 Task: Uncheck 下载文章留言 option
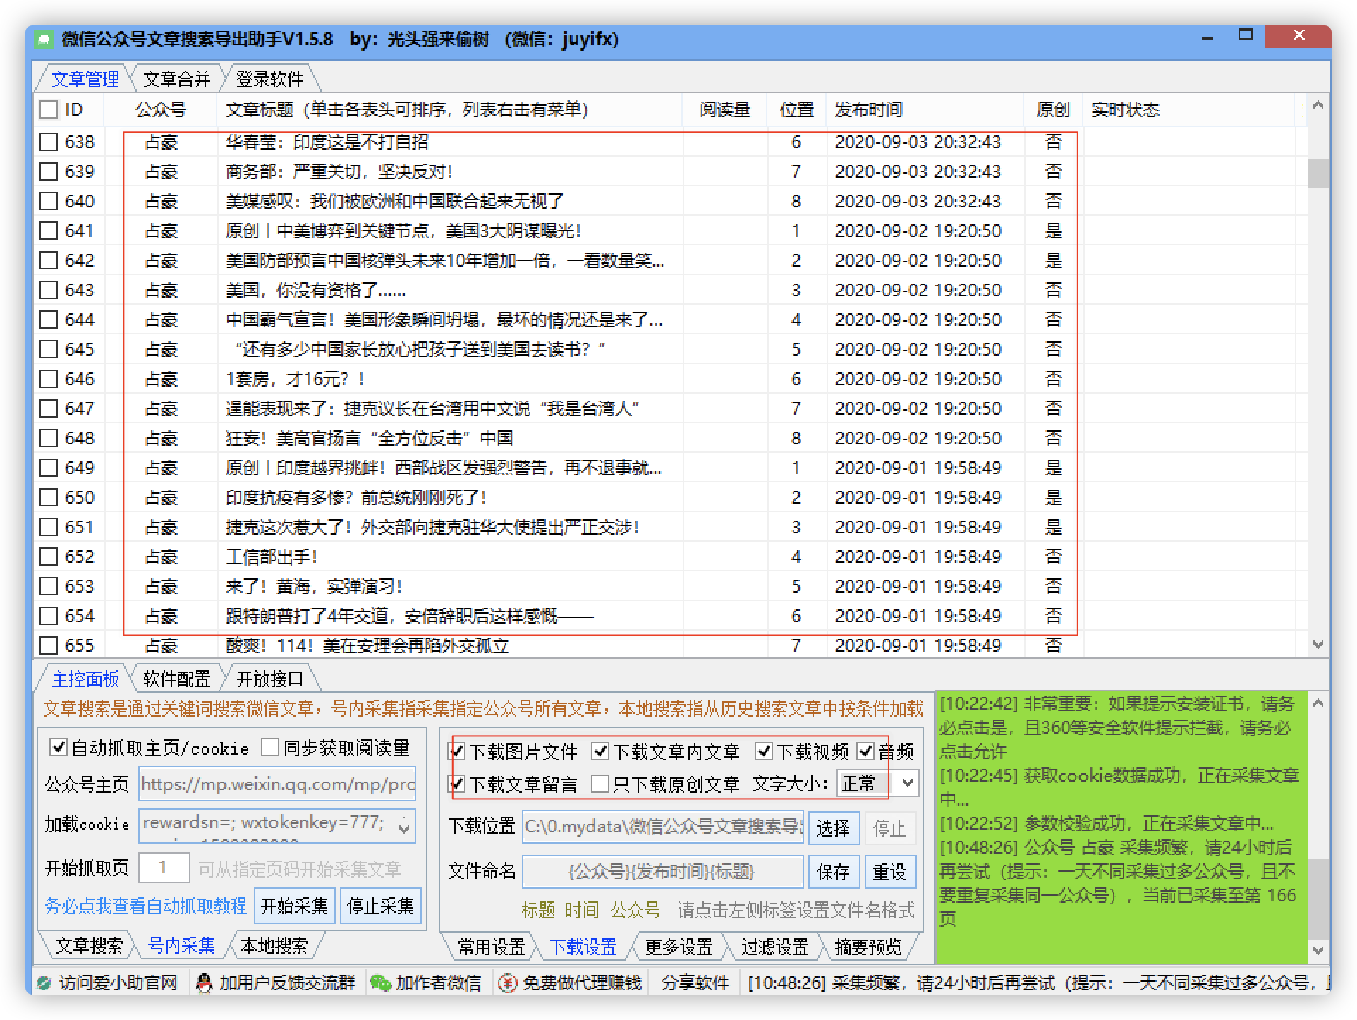click(x=457, y=784)
